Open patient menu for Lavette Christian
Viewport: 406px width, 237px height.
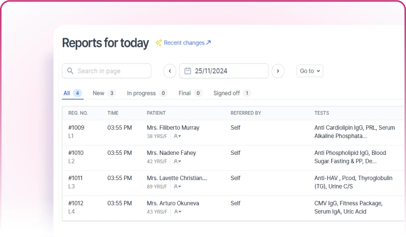click(177, 187)
